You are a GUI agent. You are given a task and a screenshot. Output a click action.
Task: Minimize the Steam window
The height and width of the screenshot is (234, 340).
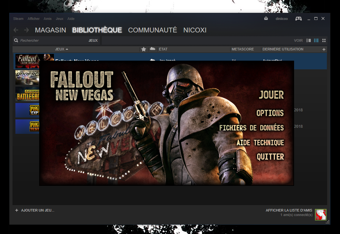pos(309,19)
